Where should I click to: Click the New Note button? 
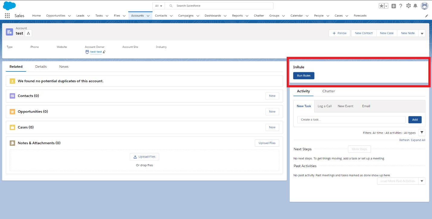[408, 33]
